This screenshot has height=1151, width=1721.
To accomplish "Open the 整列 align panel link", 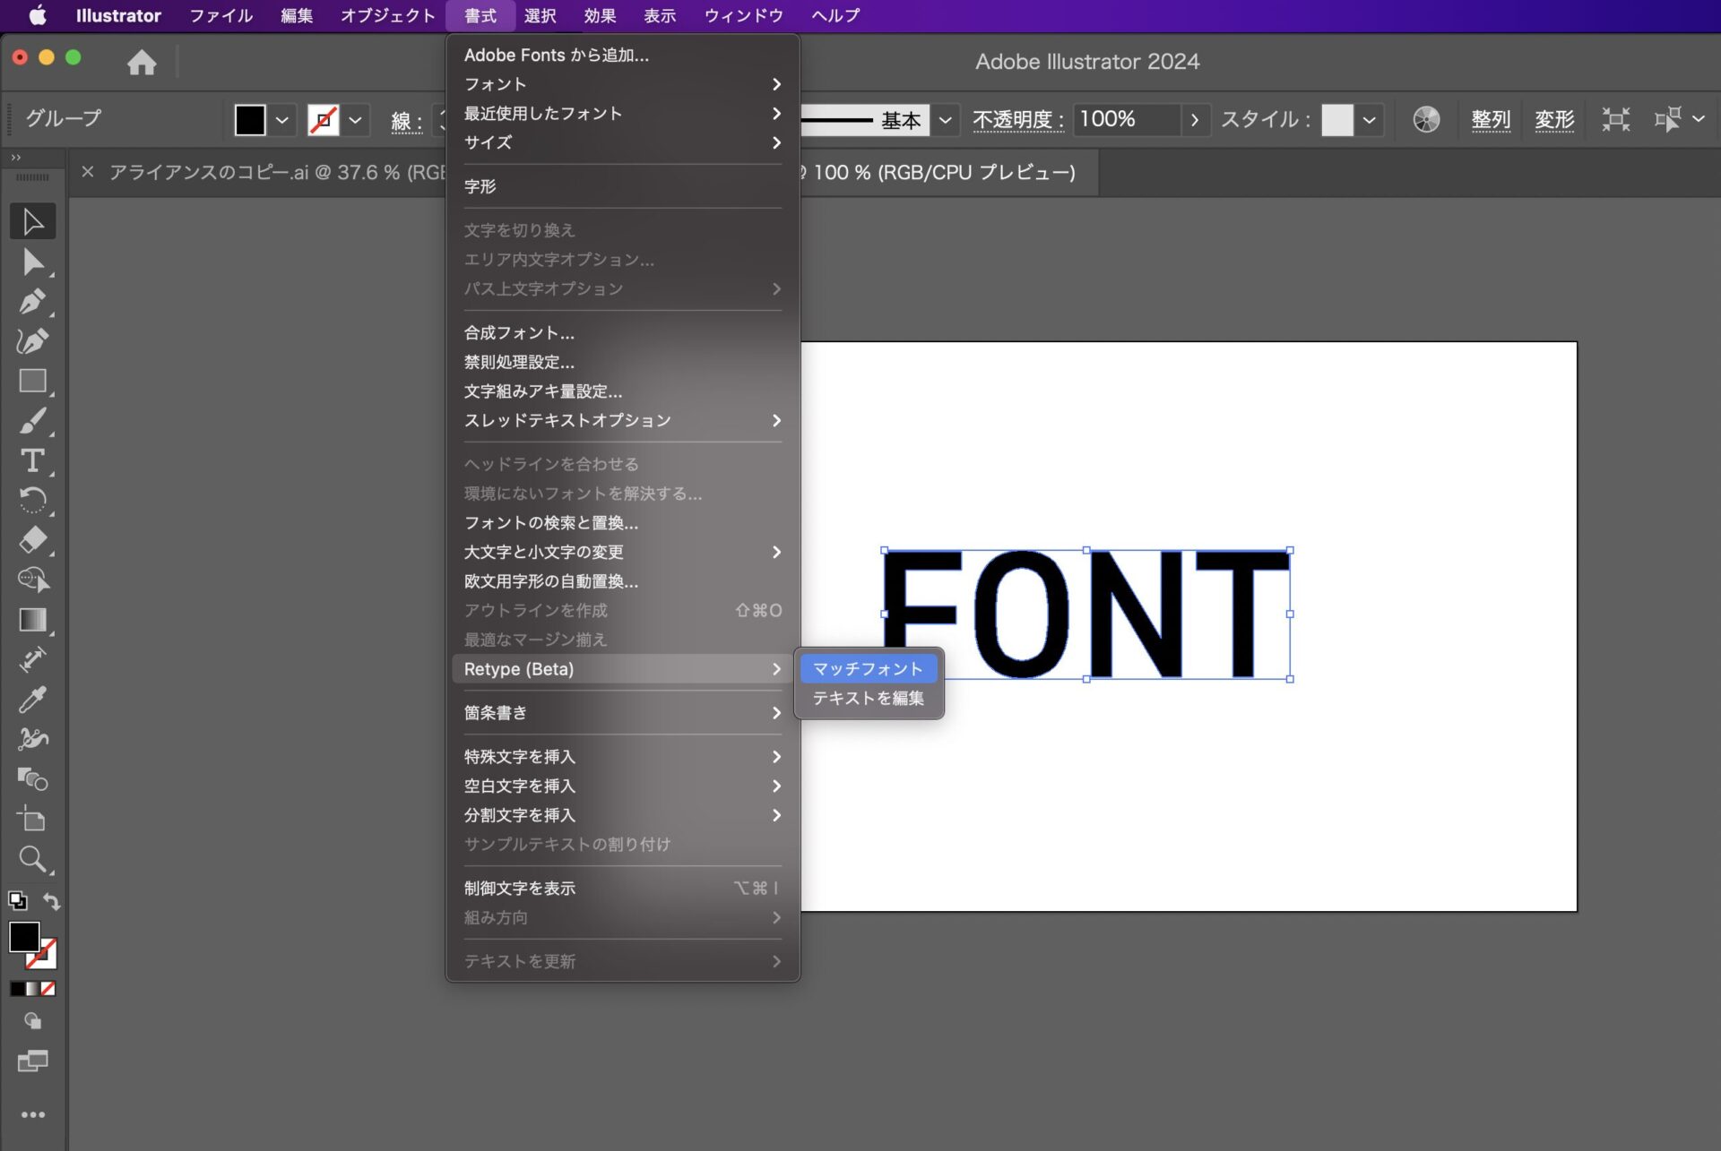I will [x=1491, y=119].
